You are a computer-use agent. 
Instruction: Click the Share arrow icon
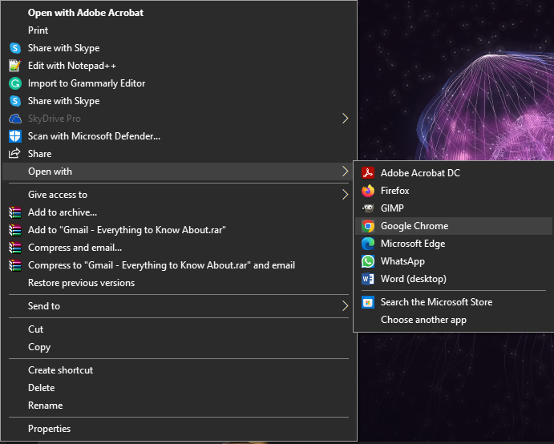pos(14,153)
